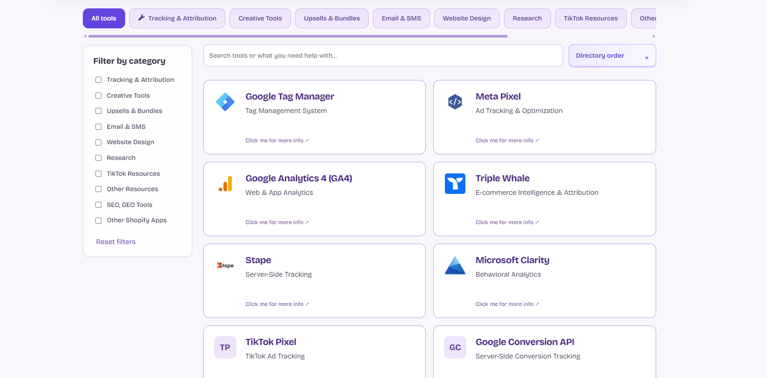Open more info link for Stape
Image resolution: width=766 pixels, height=378 pixels.
[277, 304]
